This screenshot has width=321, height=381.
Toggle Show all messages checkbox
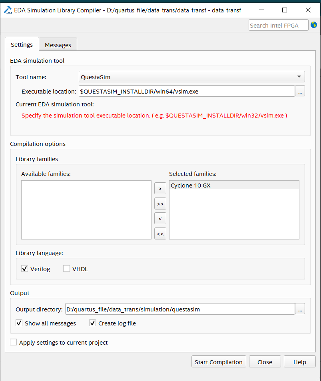19,323
